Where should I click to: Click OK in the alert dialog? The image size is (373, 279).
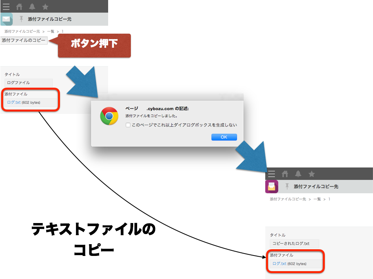pos(224,137)
